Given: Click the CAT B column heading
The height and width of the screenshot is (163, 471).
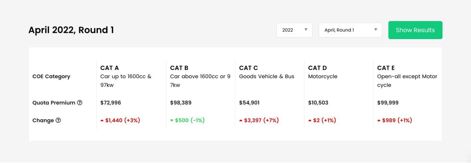Looking at the screenshot, I should coord(179,68).
